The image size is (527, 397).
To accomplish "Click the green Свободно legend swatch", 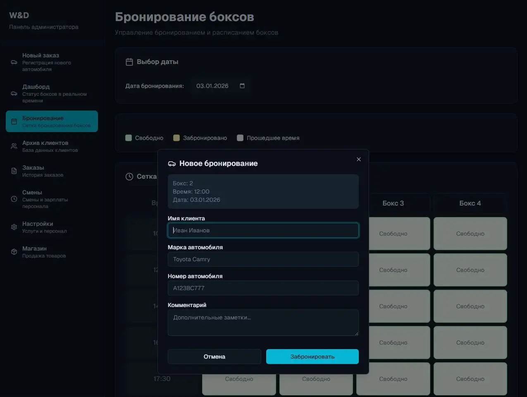I will pyautogui.click(x=129, y=137).
